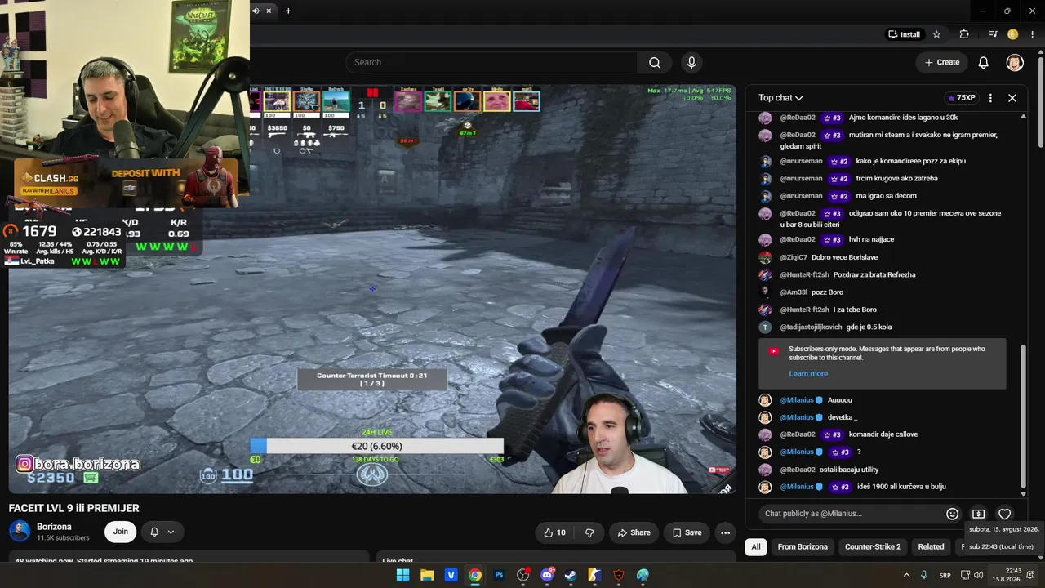
Task: Open Steam from the taskbar
Action: pos(571,575)
